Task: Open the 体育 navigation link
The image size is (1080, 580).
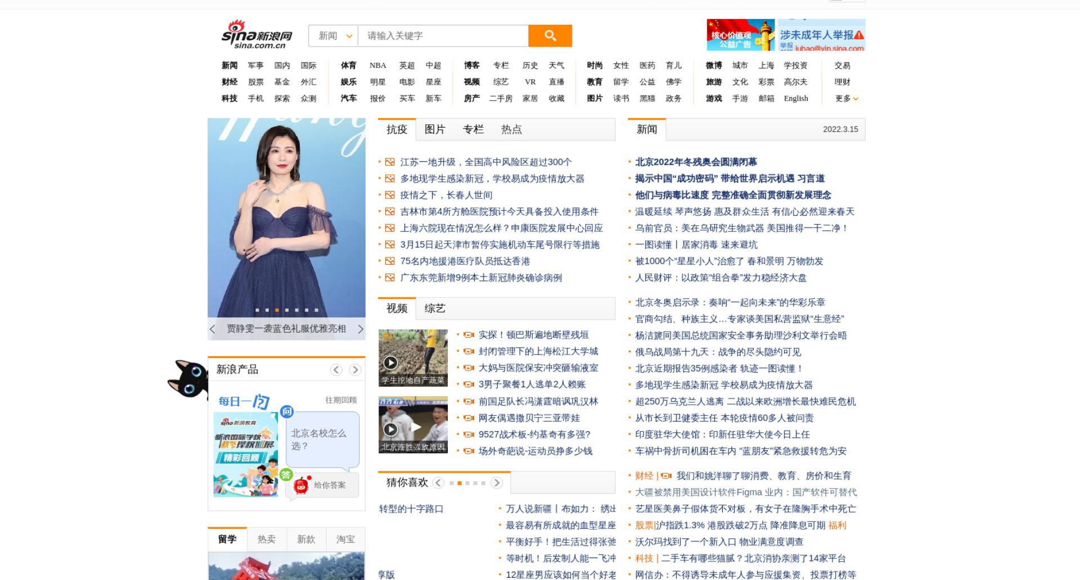Action: click(349, 66)
